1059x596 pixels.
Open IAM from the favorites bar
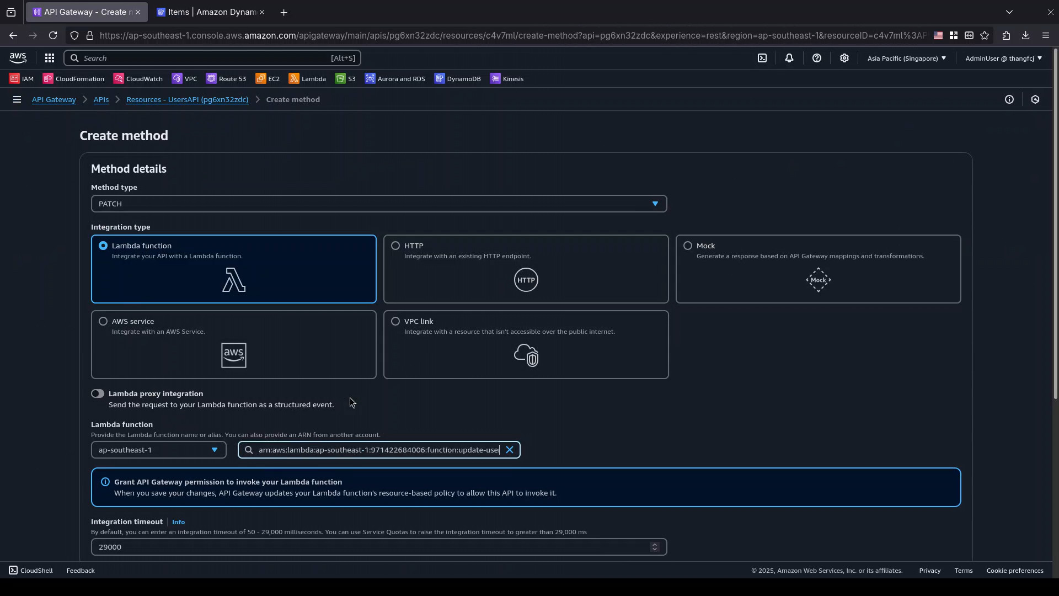pyautogui.click(x=22, y=79)
